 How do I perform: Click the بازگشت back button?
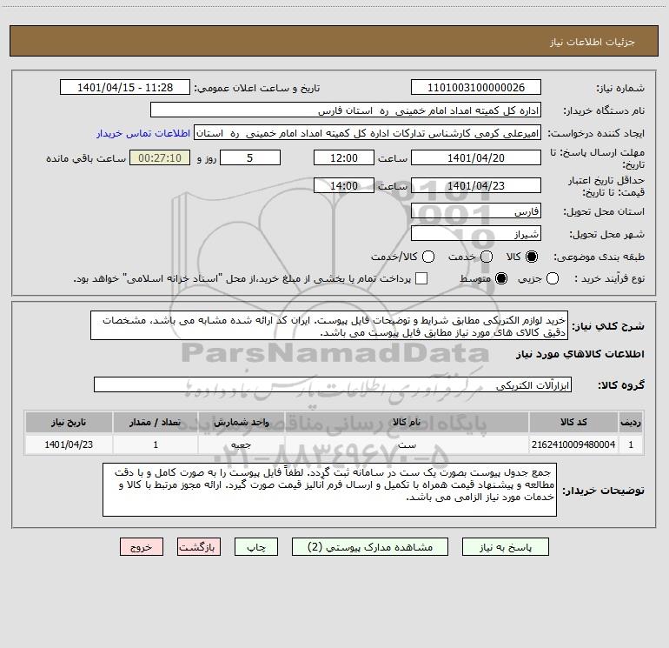[199, 547]
